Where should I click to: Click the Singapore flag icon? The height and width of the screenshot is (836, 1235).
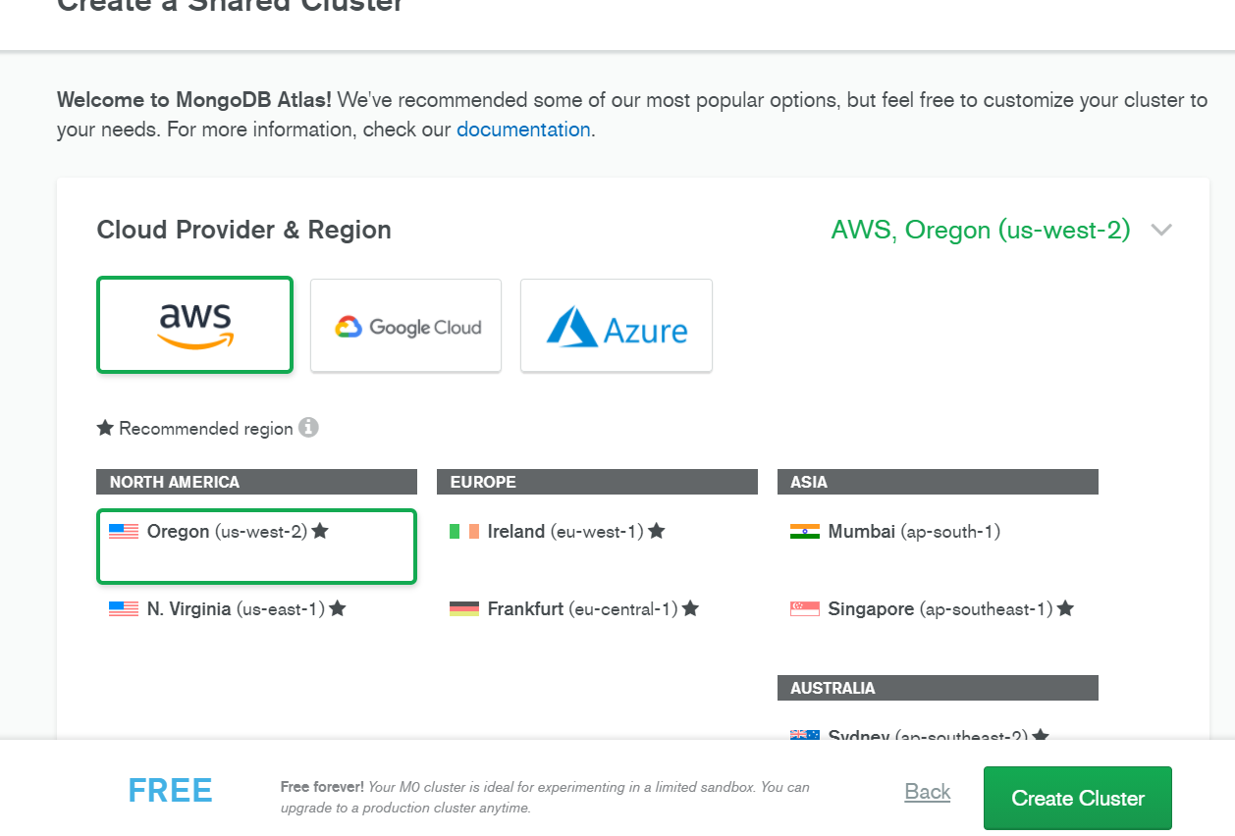point(805,608)
